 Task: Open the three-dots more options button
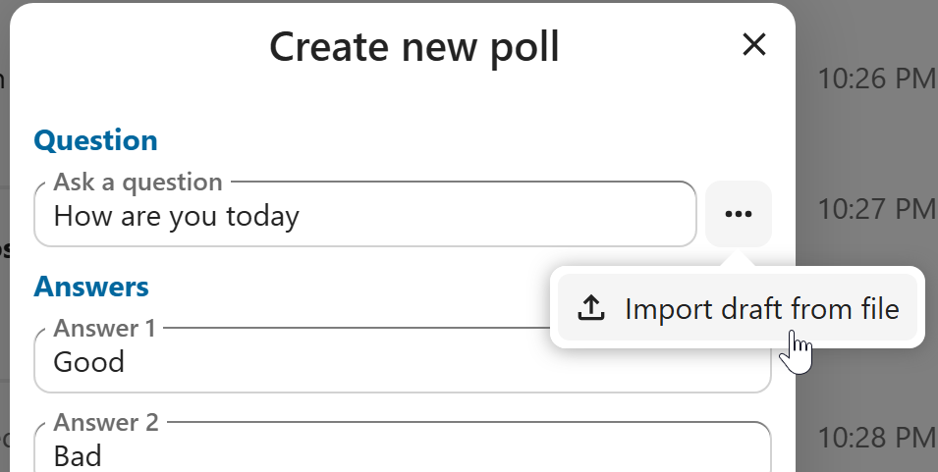739,214
